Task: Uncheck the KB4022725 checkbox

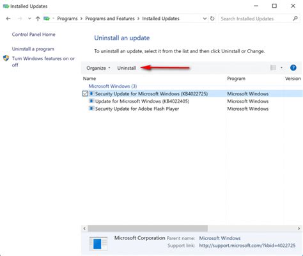Action: point(85,93)
